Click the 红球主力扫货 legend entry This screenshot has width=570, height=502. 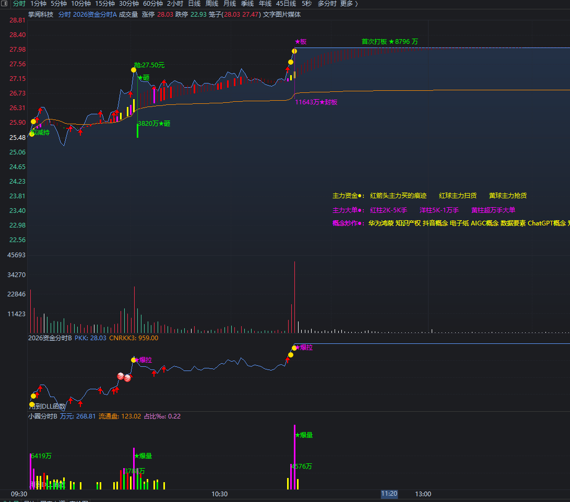click(x=458, y=196)
